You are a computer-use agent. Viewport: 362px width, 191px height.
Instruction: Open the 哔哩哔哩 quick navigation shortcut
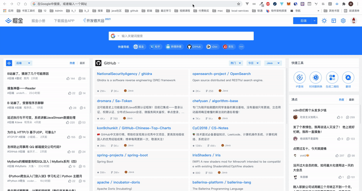pyautogui.click(x=174, y=47)
